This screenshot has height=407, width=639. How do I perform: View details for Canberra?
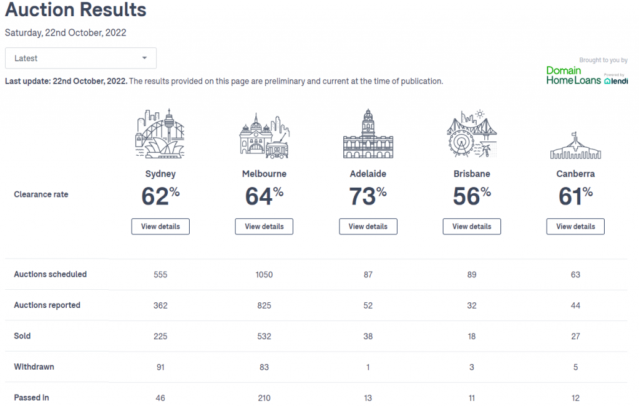point(575,226)
